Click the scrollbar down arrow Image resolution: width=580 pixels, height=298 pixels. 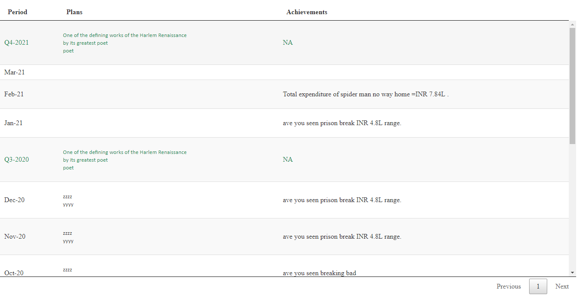coord(572,273)
